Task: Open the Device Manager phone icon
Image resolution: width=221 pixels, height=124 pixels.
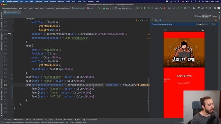Action: point(206,8)
